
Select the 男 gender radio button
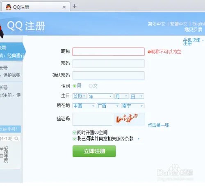click(75, 86)
